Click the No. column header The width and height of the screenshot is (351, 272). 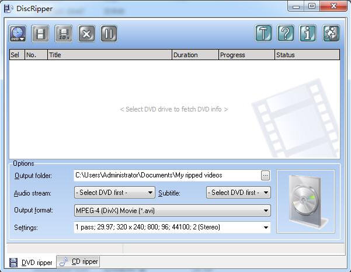[36, 55]
